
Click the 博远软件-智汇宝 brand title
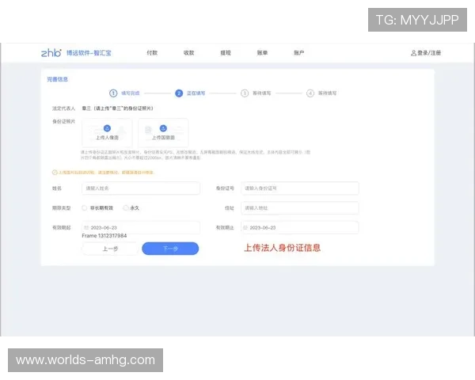click(89, 53)
